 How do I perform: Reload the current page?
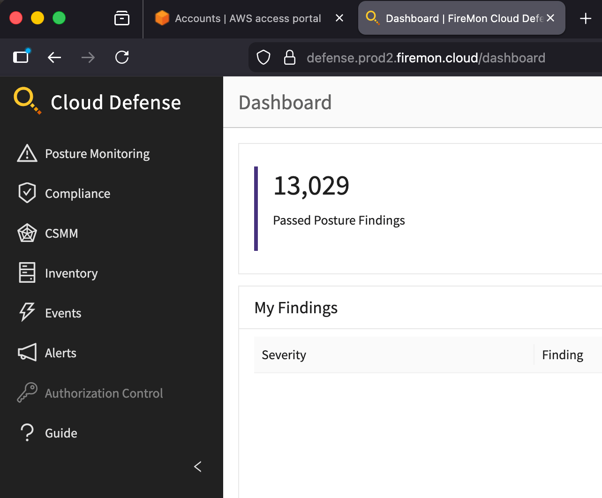tap(122, 57)
